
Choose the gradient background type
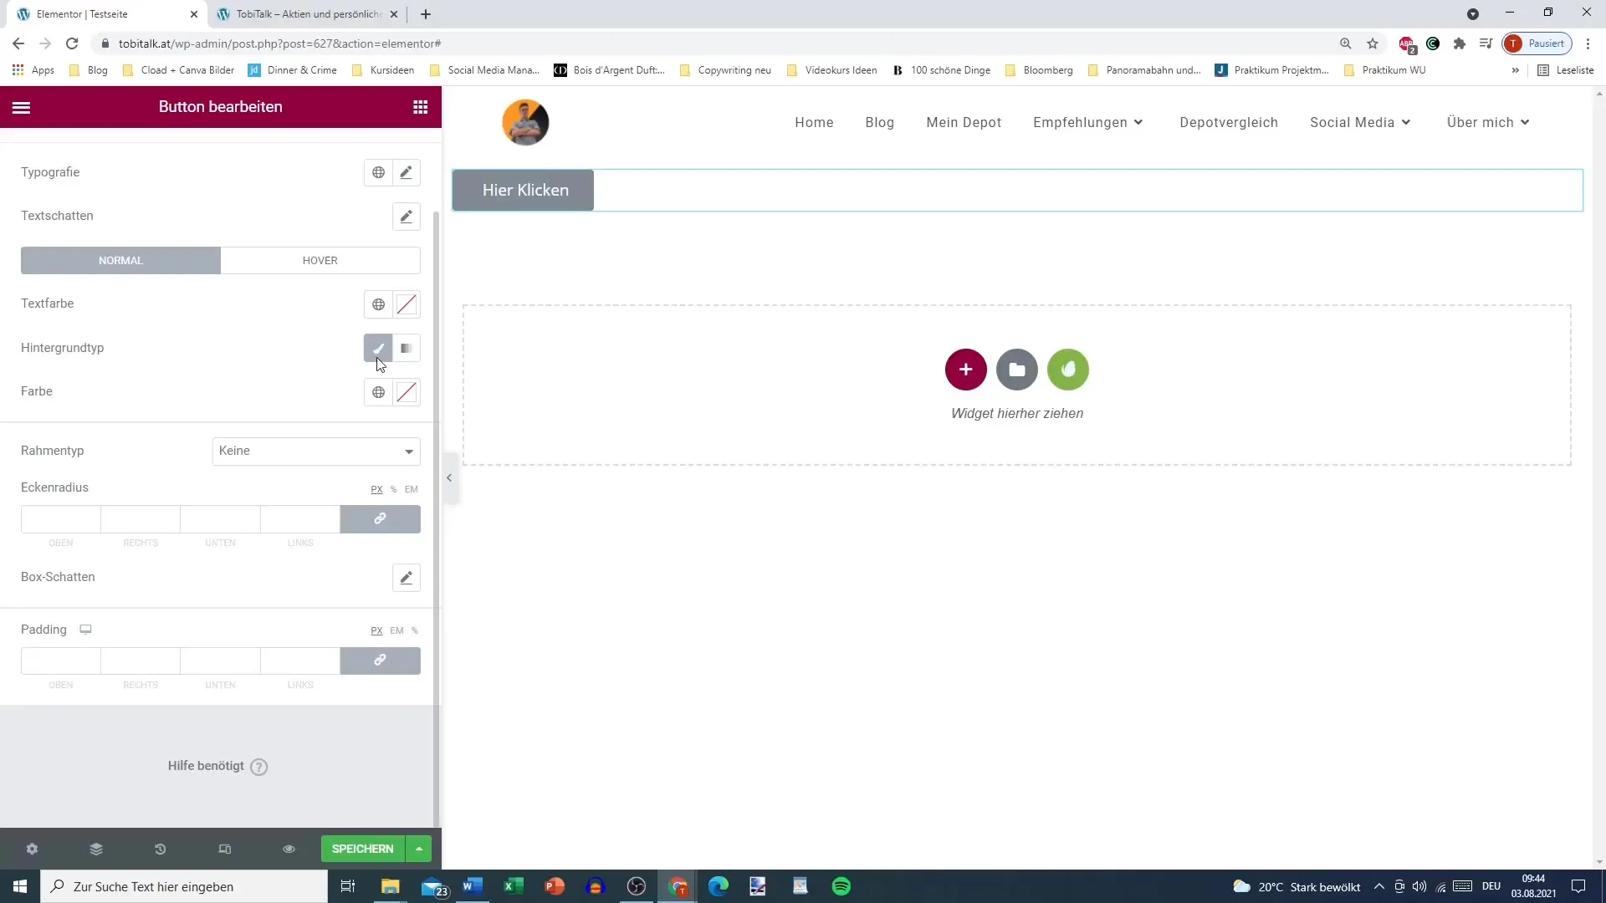tap(407, 349)
